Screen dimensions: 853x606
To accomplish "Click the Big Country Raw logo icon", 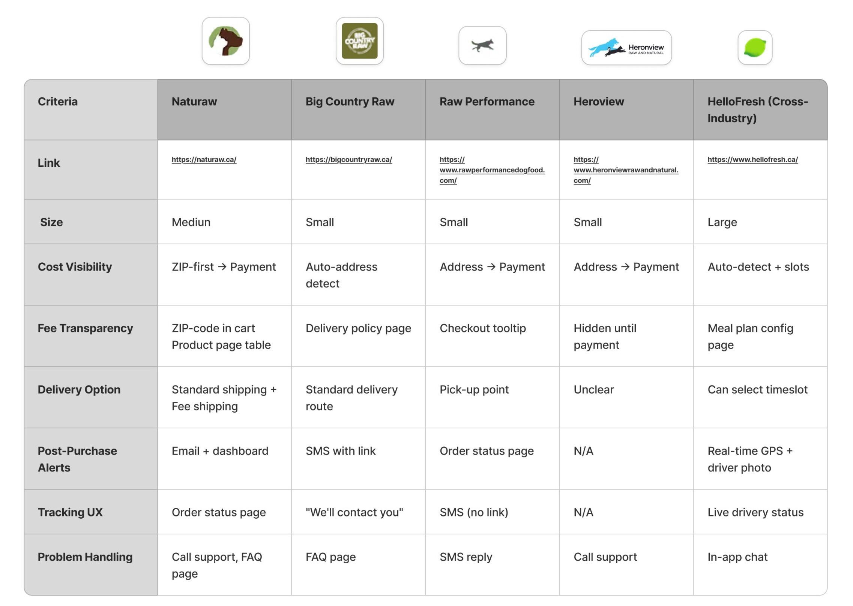I will click(359, 41).
